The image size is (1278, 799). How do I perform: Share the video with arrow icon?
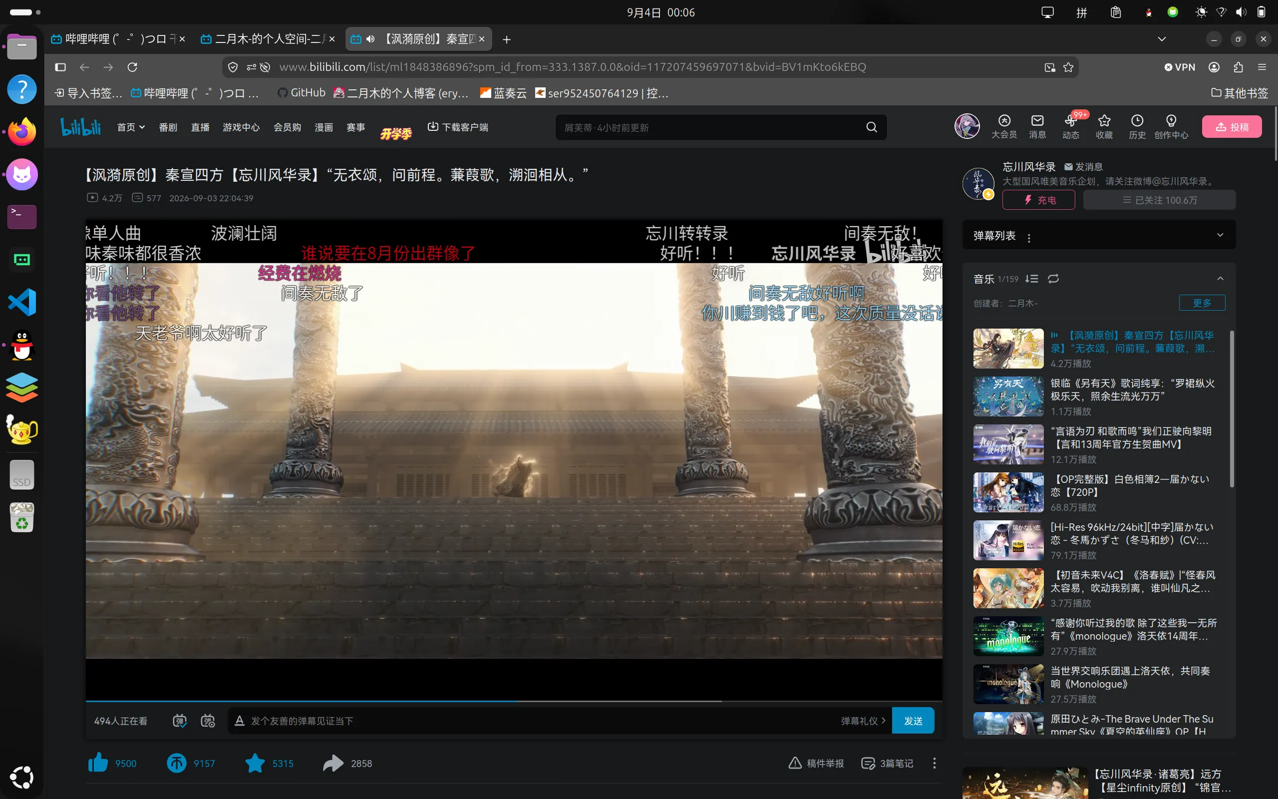coord(333,763)
